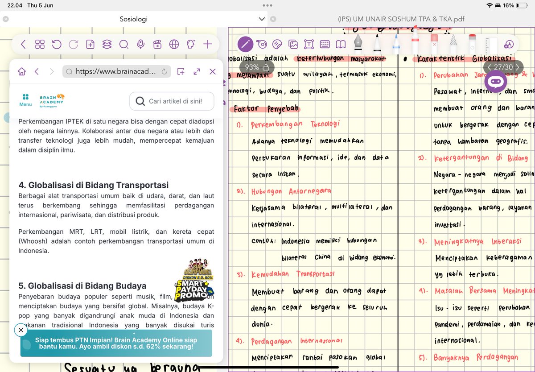Viewport: 535px width, 372px height.
Task: Click the 'Cari artikel di sini!' search field
Action: point(172,101)
